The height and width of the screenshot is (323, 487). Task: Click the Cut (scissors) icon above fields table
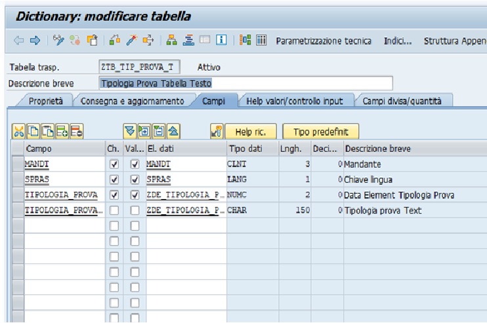point(18,132)
